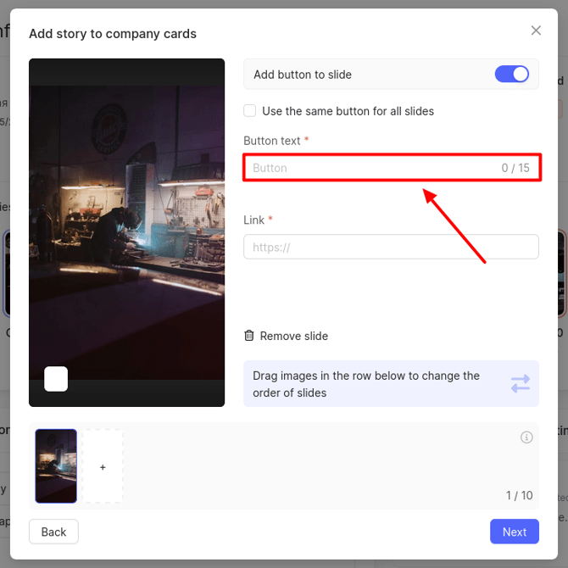Image resolution: width=568 pixels, height=568 pixels.
Task: Click the 'Button text' field label
Action: 272,141
